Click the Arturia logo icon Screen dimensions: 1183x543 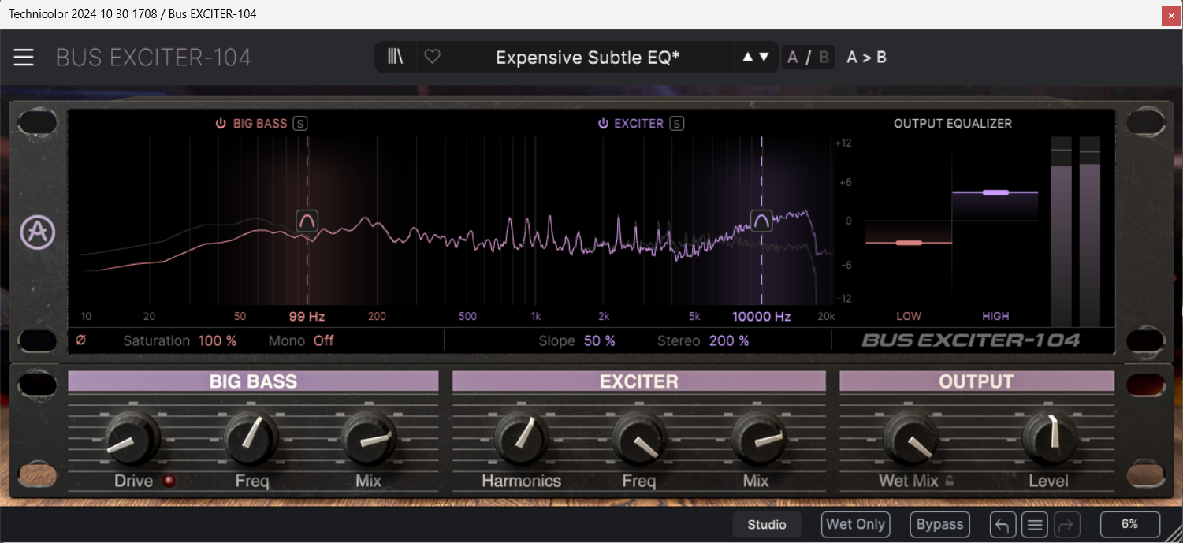coord(37,232)
